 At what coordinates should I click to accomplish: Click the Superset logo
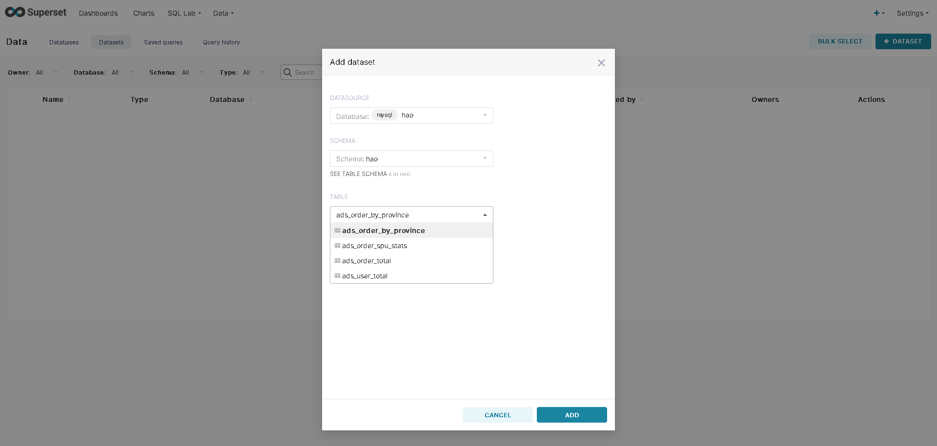pos(35,12)
